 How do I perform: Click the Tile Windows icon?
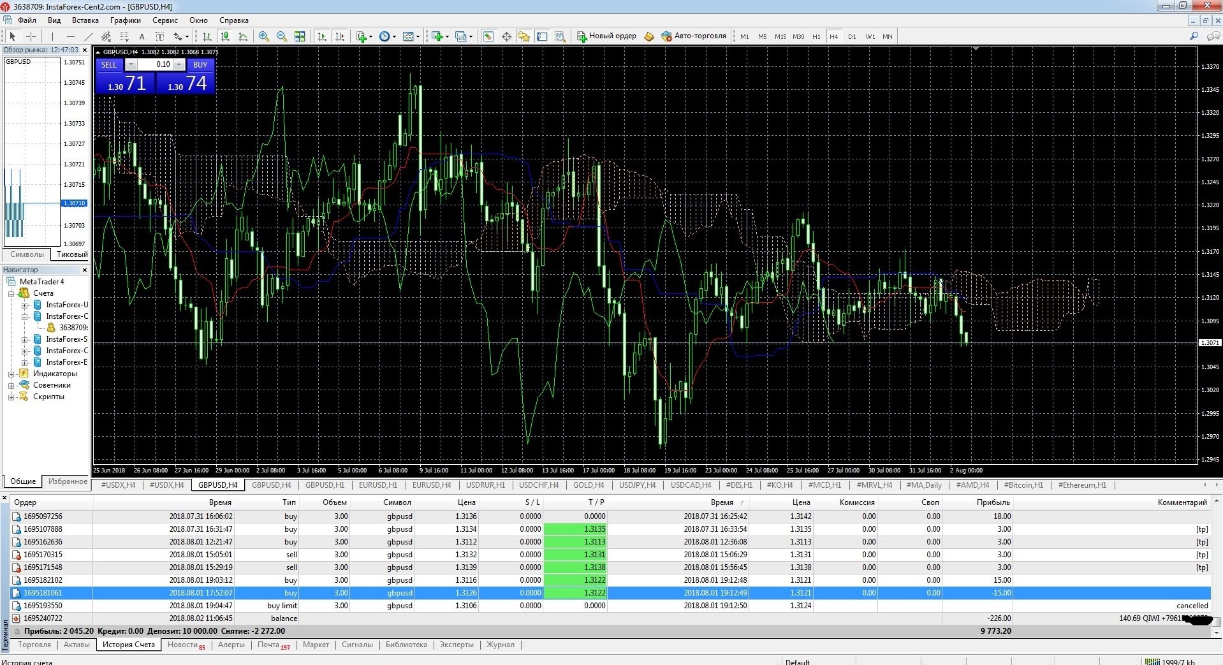click(300, 36)
